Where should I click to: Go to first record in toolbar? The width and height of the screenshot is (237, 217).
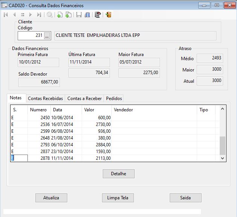click(x=6, y=15)
